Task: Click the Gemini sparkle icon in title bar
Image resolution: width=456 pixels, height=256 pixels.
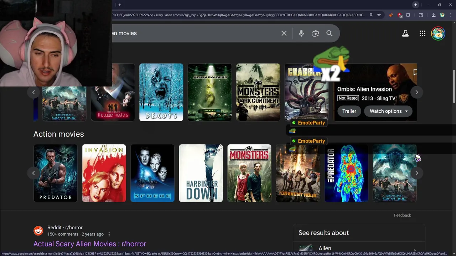Action: 415,5
